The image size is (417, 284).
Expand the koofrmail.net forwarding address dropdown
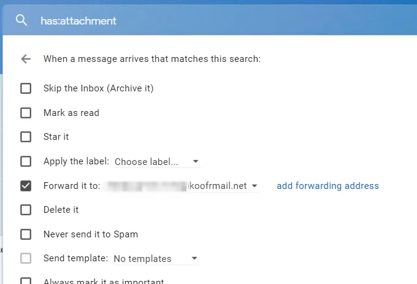click(254, 186)
